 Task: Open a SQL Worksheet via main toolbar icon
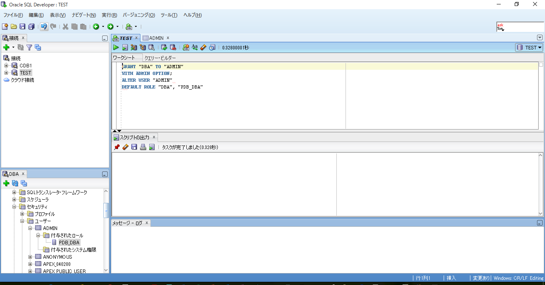point(129,27)
